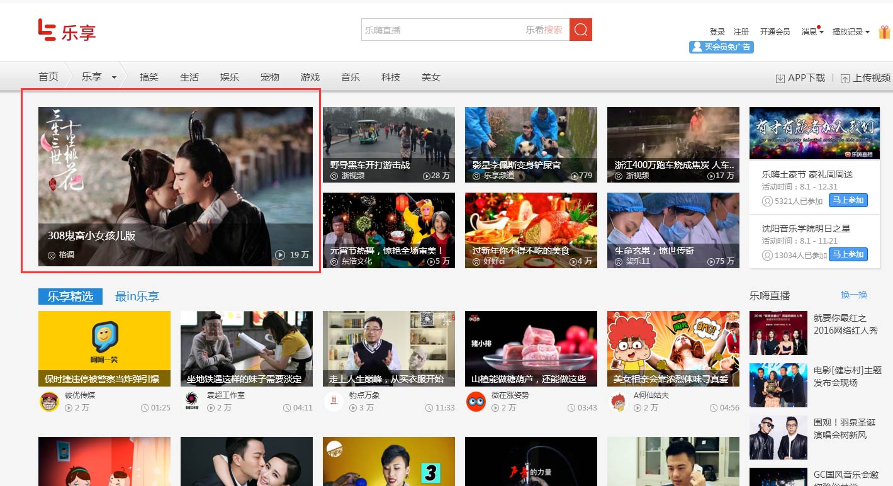Click the 乐享 logo
893x486 pixels.
pyautogui.click(x=67, y=30)
